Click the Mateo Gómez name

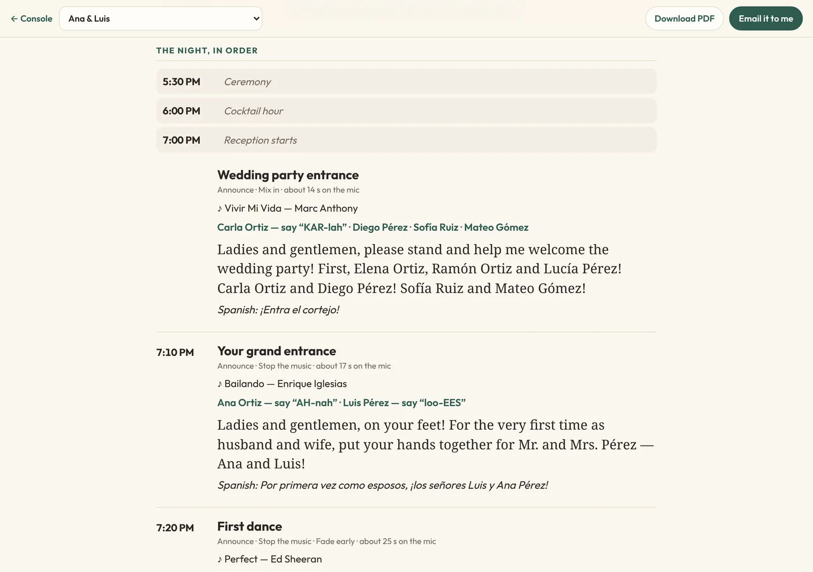coord(496,227)
